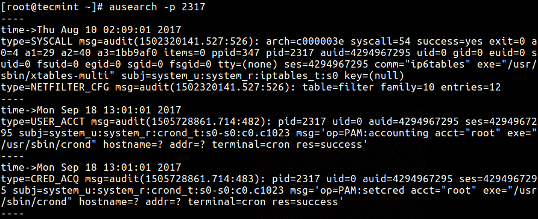Viewport: 538px width, 219px height.
Task: Click the type=USER_ACCT record label
Action: 43,121
